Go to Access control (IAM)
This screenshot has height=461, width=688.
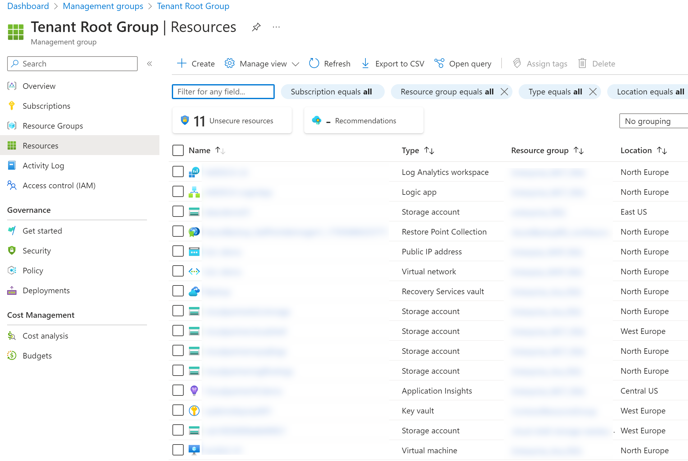point(59,185)
